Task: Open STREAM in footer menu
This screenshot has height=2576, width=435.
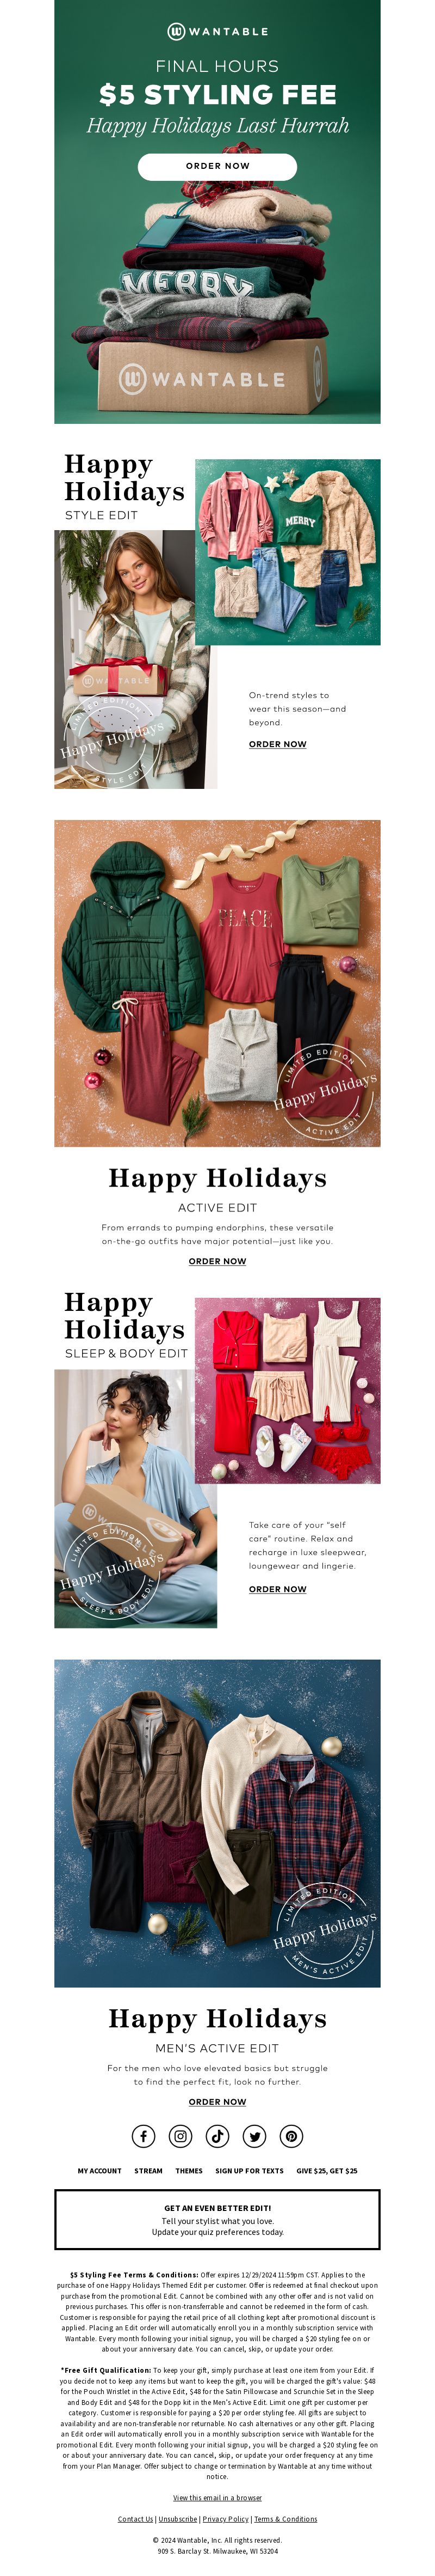Action: [x=148, y=2171]
